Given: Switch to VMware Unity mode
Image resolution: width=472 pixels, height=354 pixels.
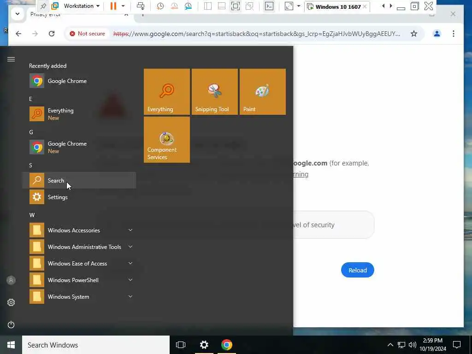Looking at the screenshot, I should tap(249, 6).
